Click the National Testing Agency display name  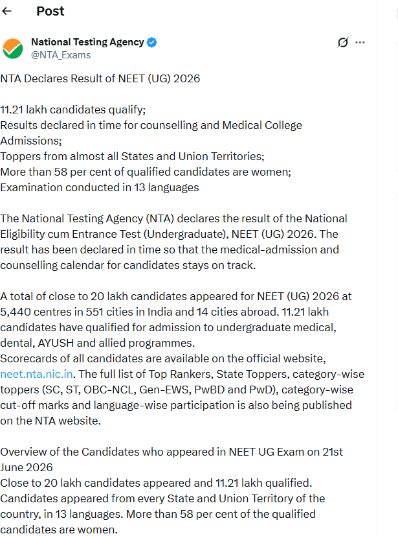87,42
